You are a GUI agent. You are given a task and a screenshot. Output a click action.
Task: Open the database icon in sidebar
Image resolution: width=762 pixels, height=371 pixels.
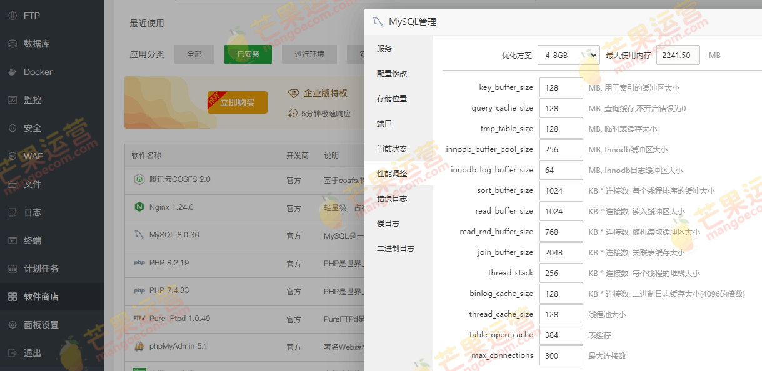pyautogui.click(x=13, y=44)
